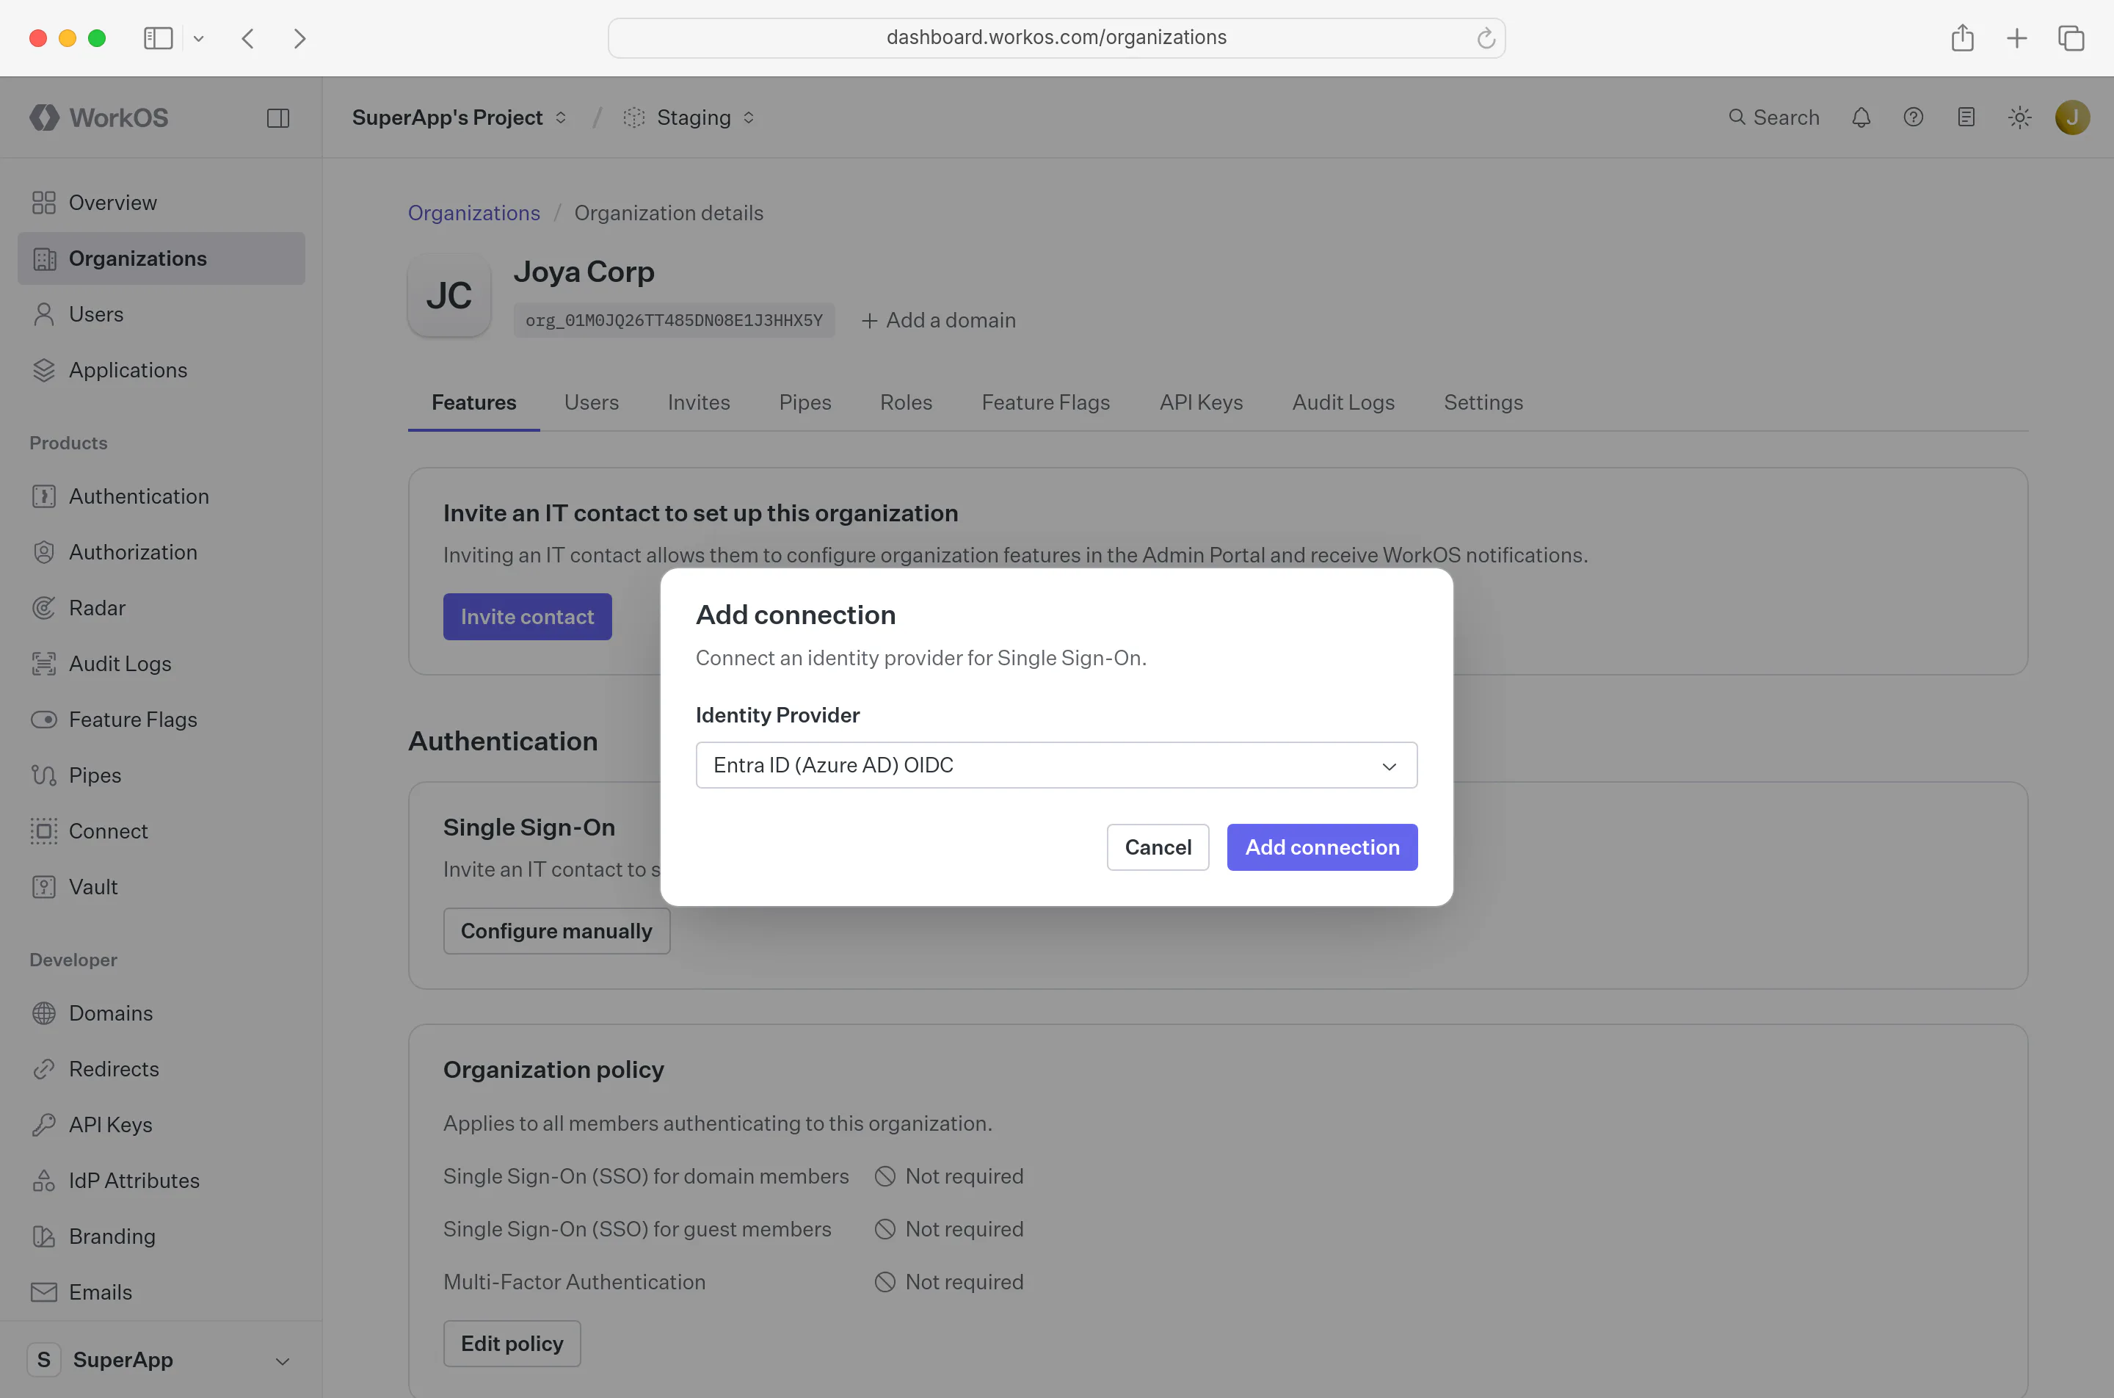This screenshot has height=1398, width=2114.
Task: Show Safari tab overview
Action: coord(2071,38)
